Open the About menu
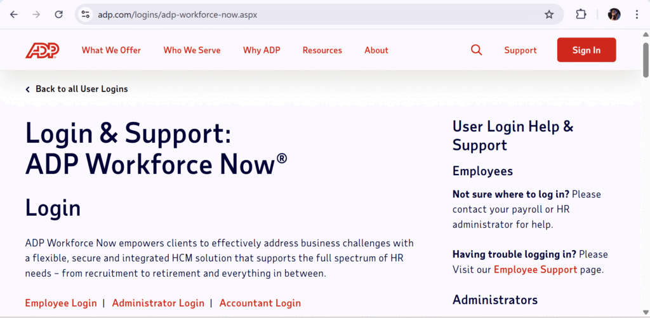Screen dimensions: 650x318 (x=376, y=50)
